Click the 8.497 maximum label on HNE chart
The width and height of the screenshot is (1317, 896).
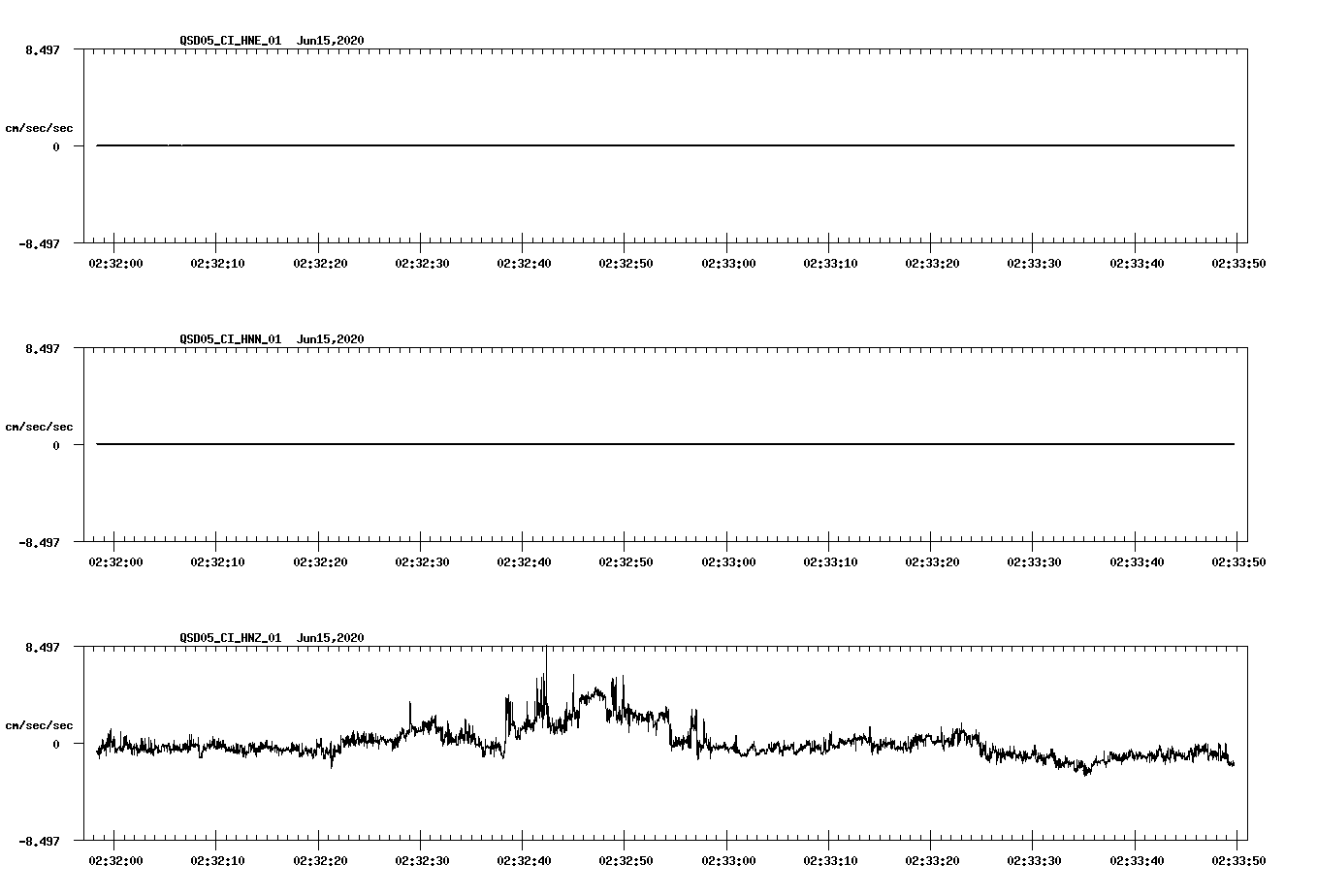(x=42, y=49)
